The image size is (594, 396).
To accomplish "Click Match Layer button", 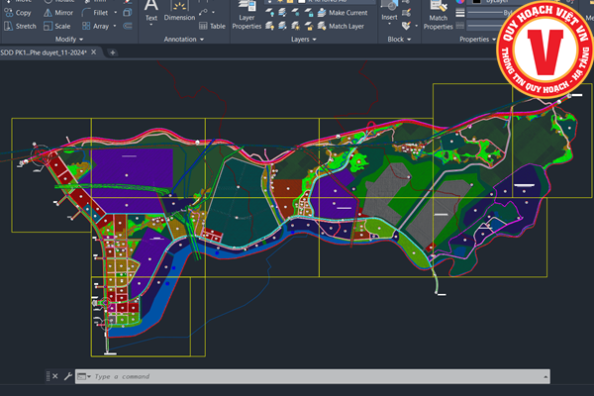I will [x=341, y=26].
